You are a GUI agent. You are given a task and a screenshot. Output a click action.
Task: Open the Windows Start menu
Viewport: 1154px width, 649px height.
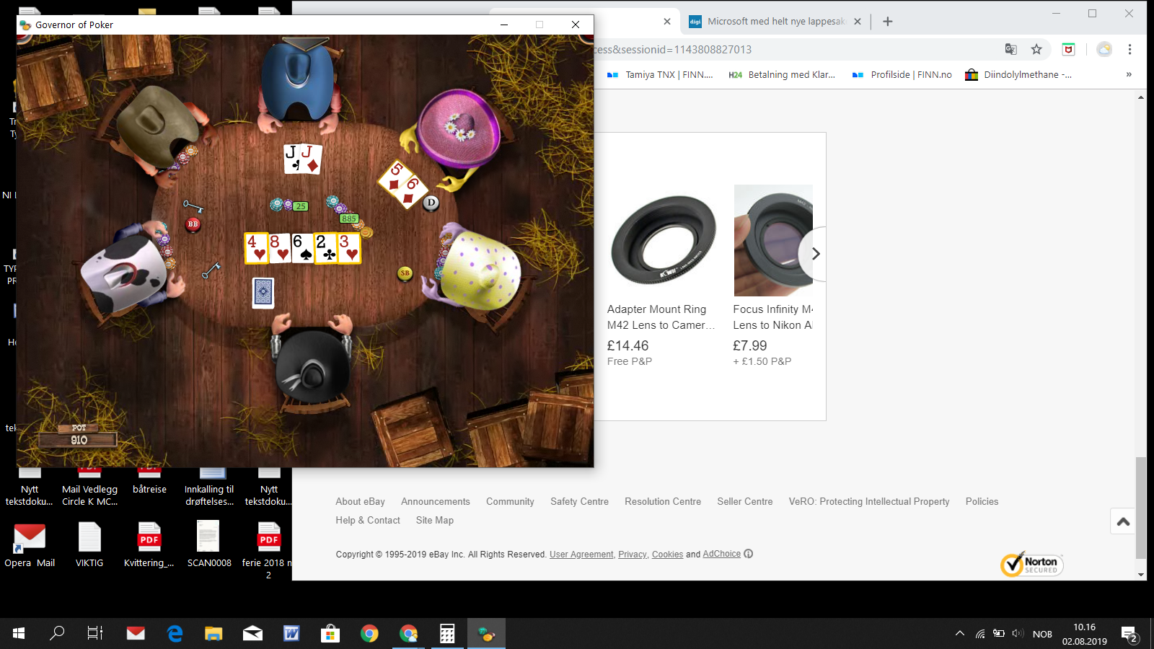pos(19,633)
